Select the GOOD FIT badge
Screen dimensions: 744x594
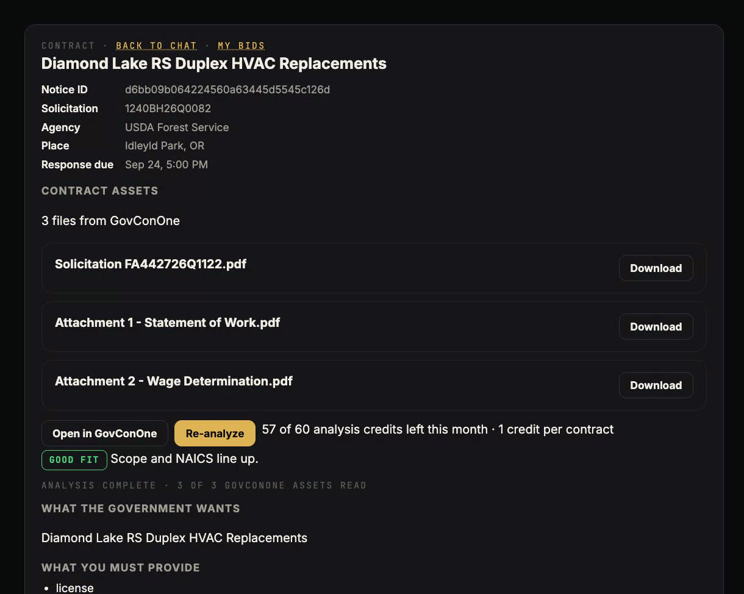[74, 460]
